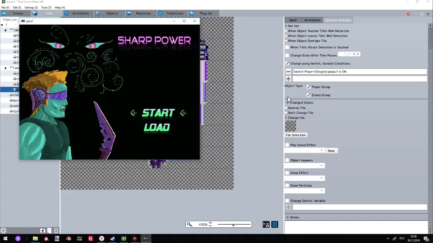Enable Show Effect checkbox
433x243 pixels.
[x=287, y=173]
